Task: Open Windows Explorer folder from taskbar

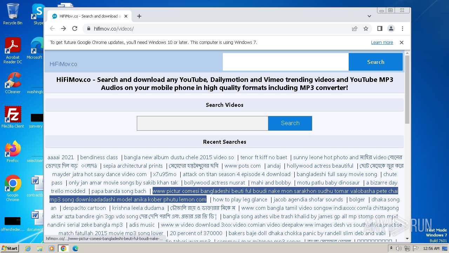Action: pyautogui.click(x=40, y=248)
